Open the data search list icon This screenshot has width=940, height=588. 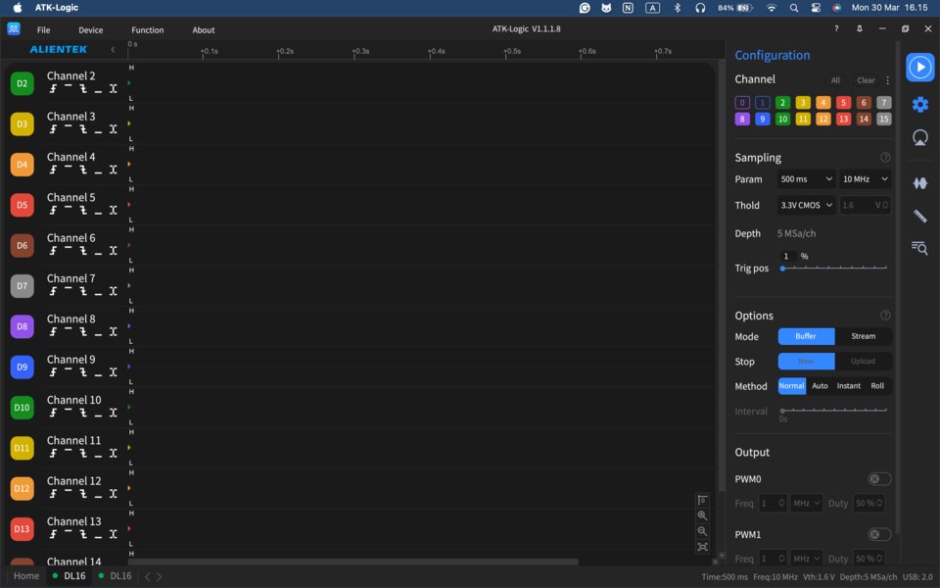[x=919, y=247]
